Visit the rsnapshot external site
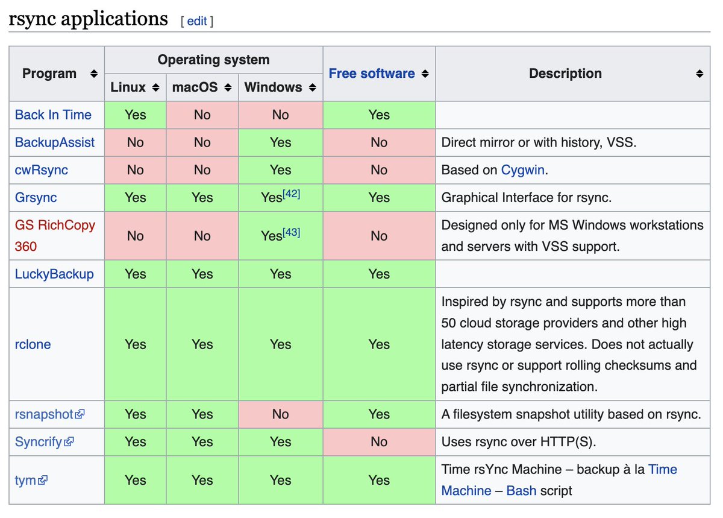This screenshot has height=518, width=723. tap(44, 414)
